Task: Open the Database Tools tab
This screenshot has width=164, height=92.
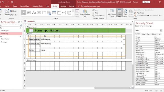Action: click(37, 6)
